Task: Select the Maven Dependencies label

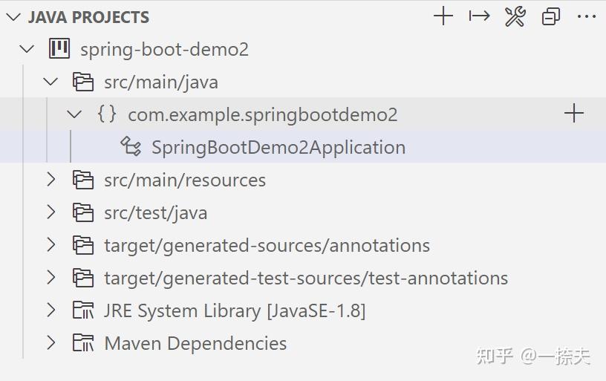Action: 195,343
